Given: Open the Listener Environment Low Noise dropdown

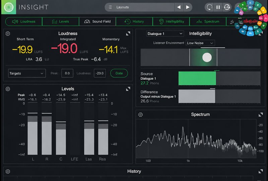Looking at the screenshot, I should coord(200,43).
